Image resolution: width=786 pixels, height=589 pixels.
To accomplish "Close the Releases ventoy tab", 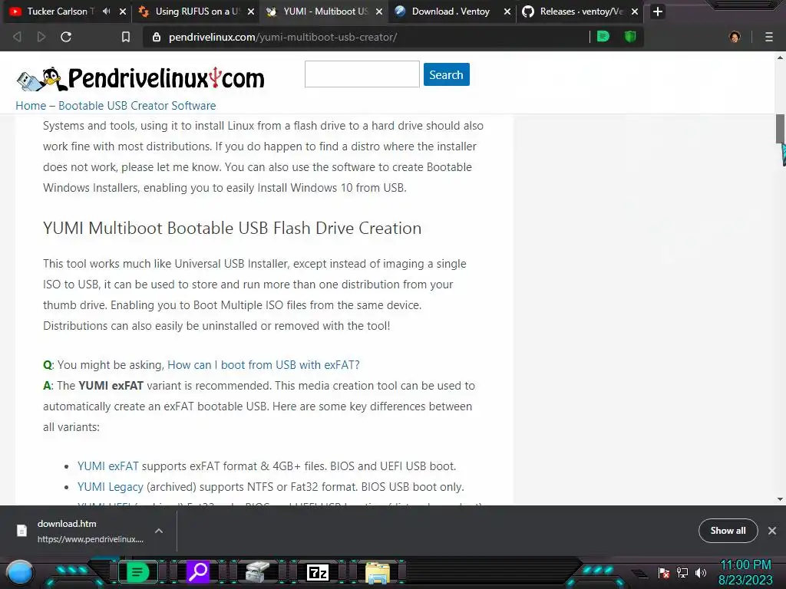I will click(x=635, y=12).
